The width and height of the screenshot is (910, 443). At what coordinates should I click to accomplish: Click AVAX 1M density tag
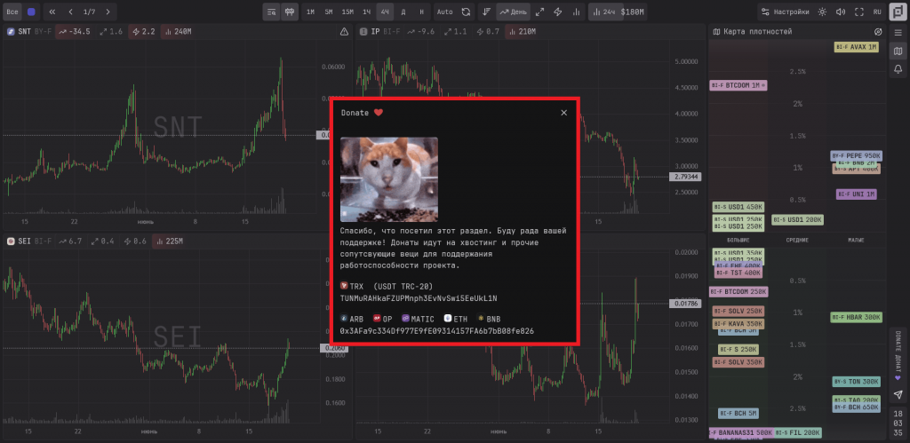pyautogui.click(x=856, y=47)
